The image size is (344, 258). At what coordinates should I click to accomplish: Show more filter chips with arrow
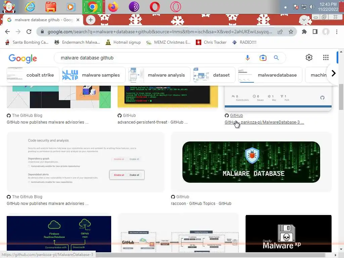point(334,73)
